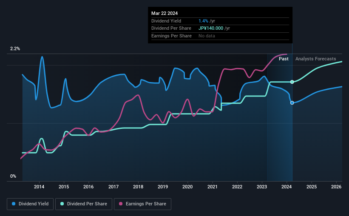Screen dimensions: 349x216
Task: Click the 2022 x-axis label
Action: [x=237, y=187]
